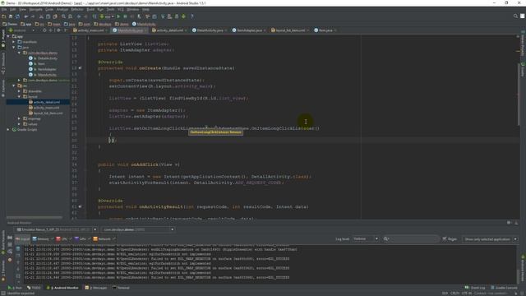Switch to layout_list_item.xml editor tab
The width and height of the screenshot is (526, 296).
coord(290,30)
